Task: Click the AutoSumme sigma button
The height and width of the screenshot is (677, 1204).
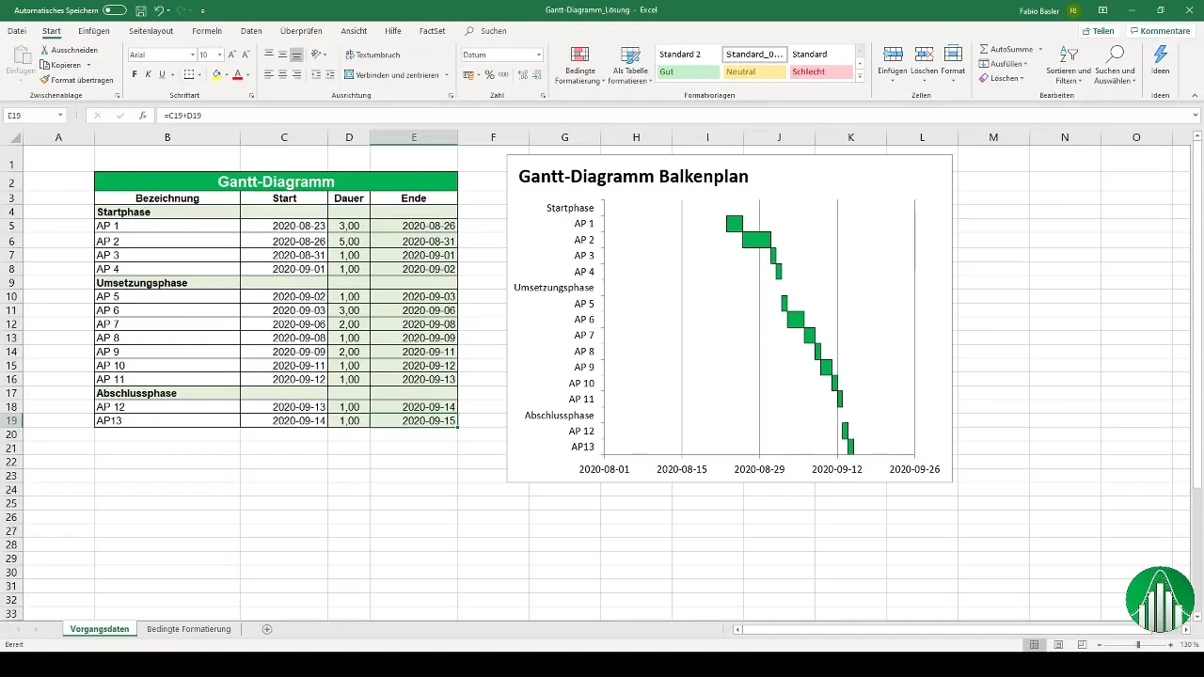Action: pos(1006,48)
